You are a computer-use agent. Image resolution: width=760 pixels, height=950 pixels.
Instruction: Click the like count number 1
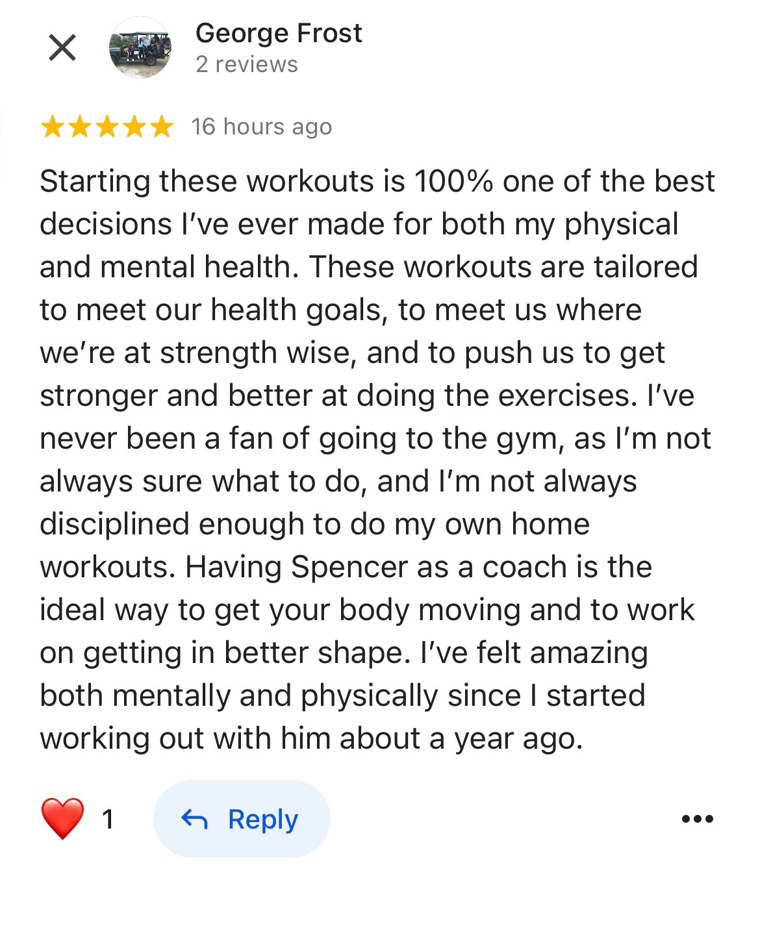(108, 819)
